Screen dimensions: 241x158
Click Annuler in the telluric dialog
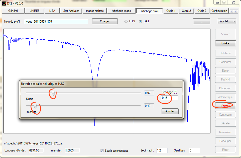170,112
